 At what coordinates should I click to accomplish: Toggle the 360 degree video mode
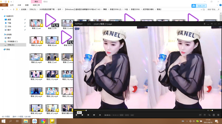tap(200, 115)
